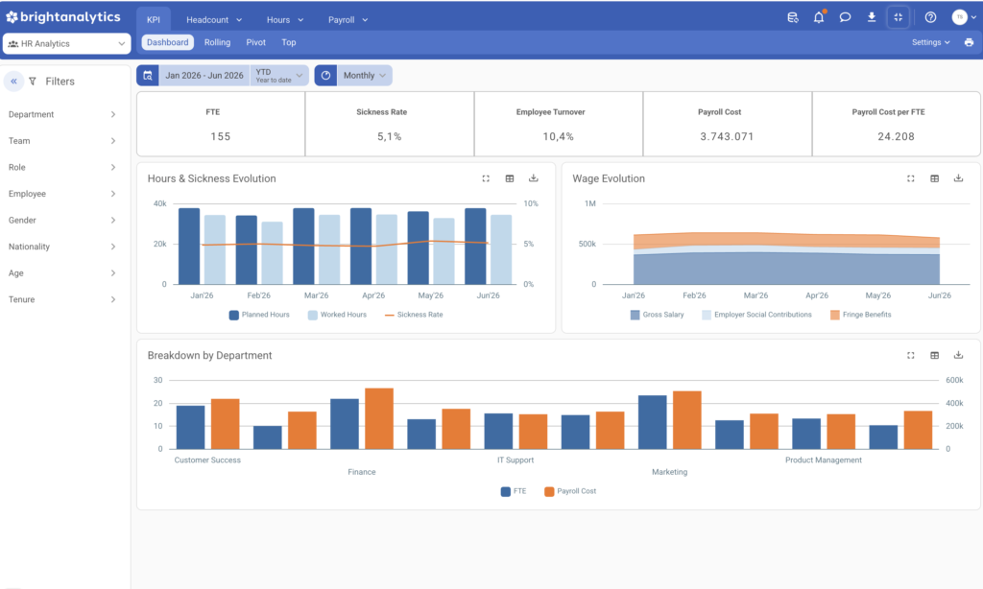Click the Sickness Rate KPI card
This screenshot has width=983, height=589.
pyautogui.click(x=390, y=124)
